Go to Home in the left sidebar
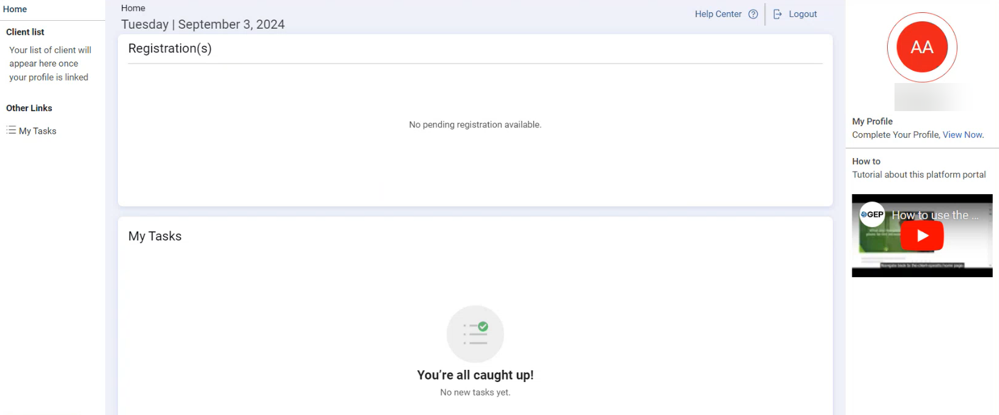This screenshot has width=999, height=415. pos(15,9)
